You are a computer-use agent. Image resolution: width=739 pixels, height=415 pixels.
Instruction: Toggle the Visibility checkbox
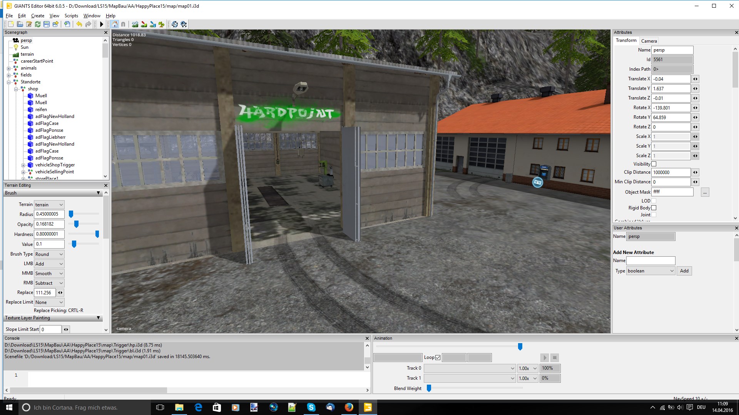654,164
